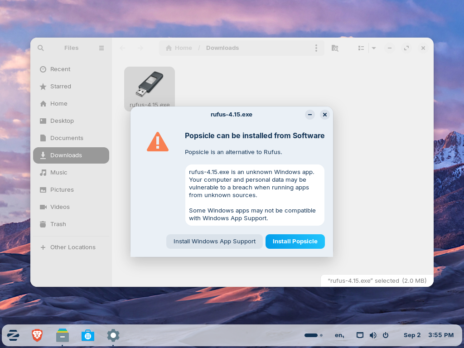Open the clock showing Sep 2 3:55 PM
The image size is (464, 348).
[x=429, y=335]
